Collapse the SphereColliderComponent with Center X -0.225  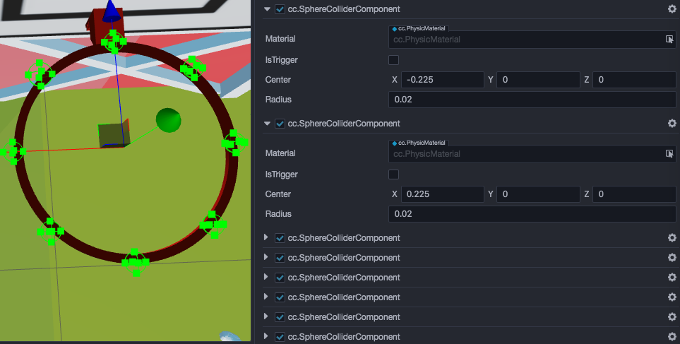tap(267, 8)
